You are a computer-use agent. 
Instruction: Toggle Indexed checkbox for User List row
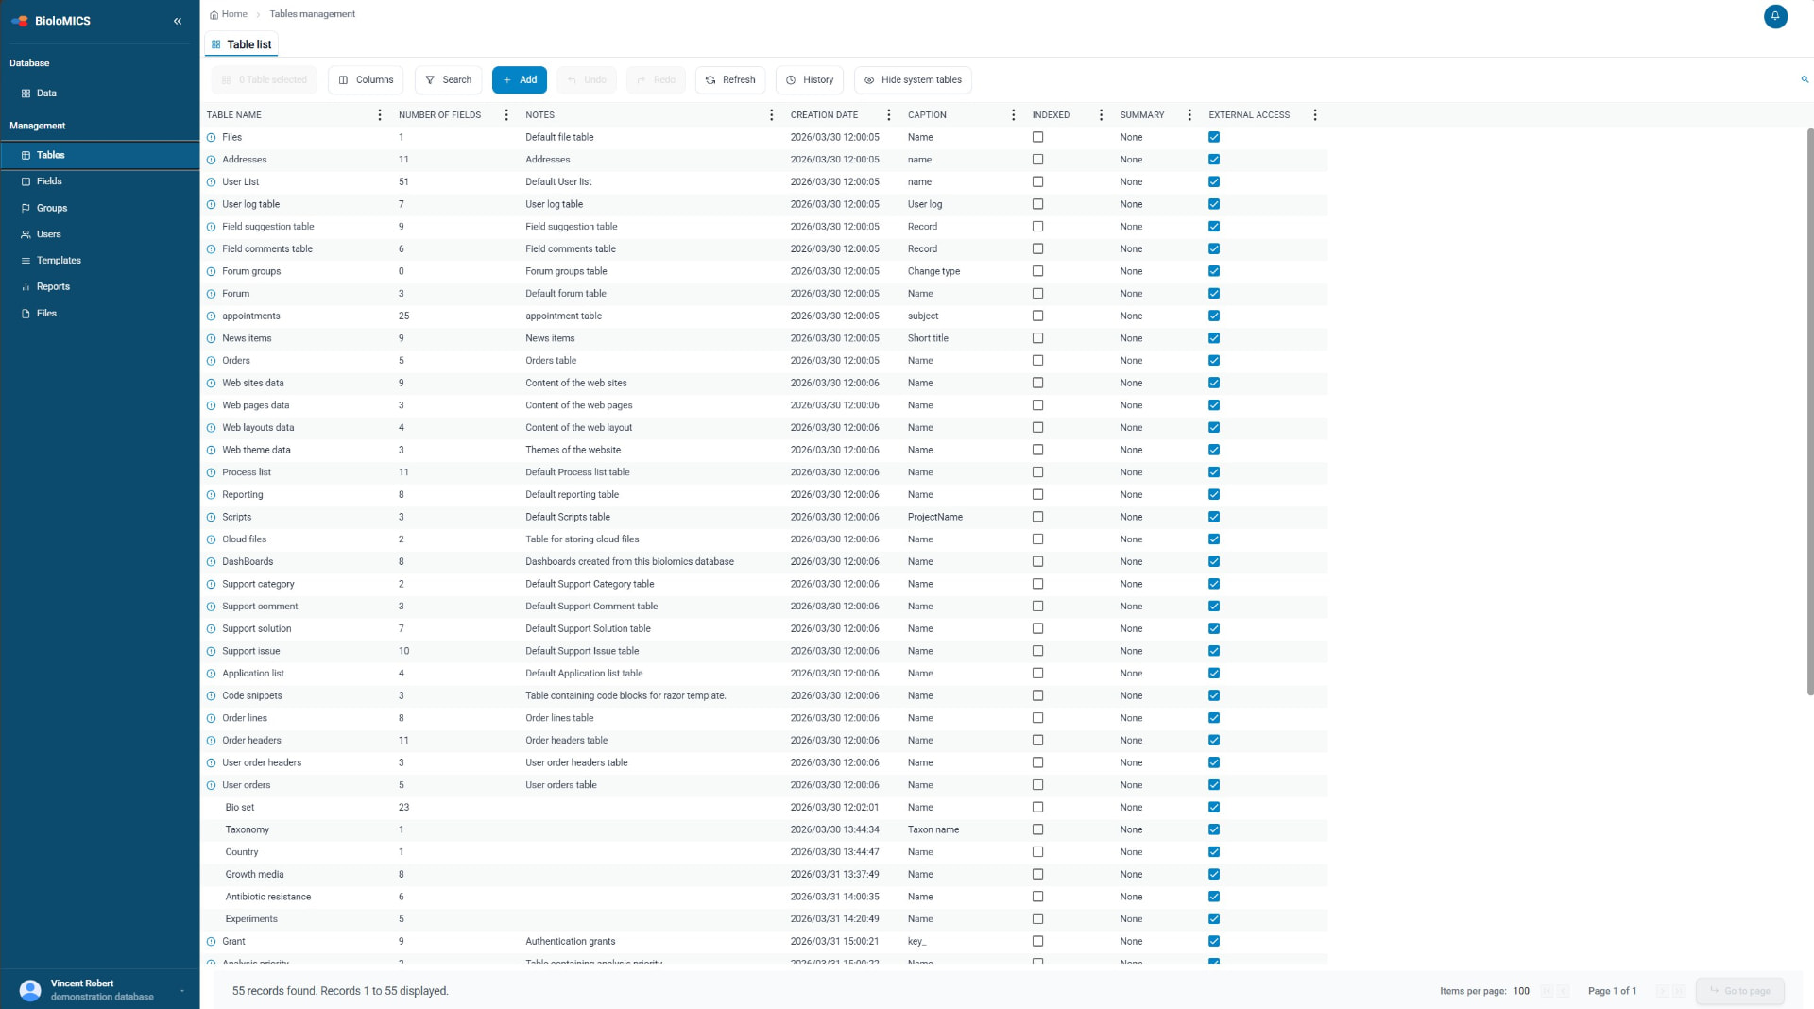1037,181
